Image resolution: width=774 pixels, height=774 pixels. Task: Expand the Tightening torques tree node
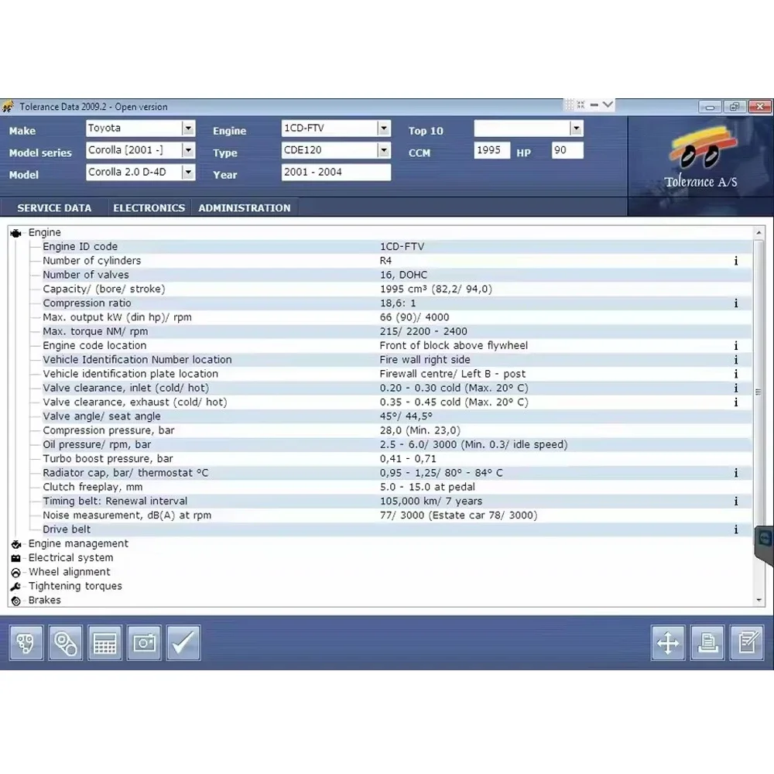pyautogui.click(x=75, y=586)
